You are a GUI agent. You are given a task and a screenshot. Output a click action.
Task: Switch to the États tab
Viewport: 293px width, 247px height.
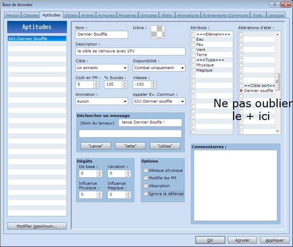(x=167, y=15)
